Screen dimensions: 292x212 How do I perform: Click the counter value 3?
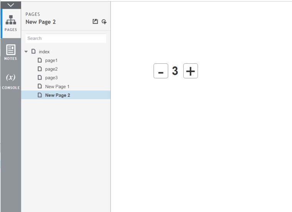175,71
